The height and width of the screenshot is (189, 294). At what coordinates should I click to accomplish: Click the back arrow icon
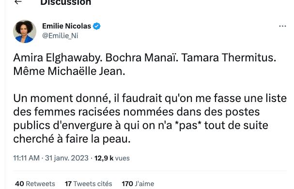pyautogui.click(x=18, y=2)
